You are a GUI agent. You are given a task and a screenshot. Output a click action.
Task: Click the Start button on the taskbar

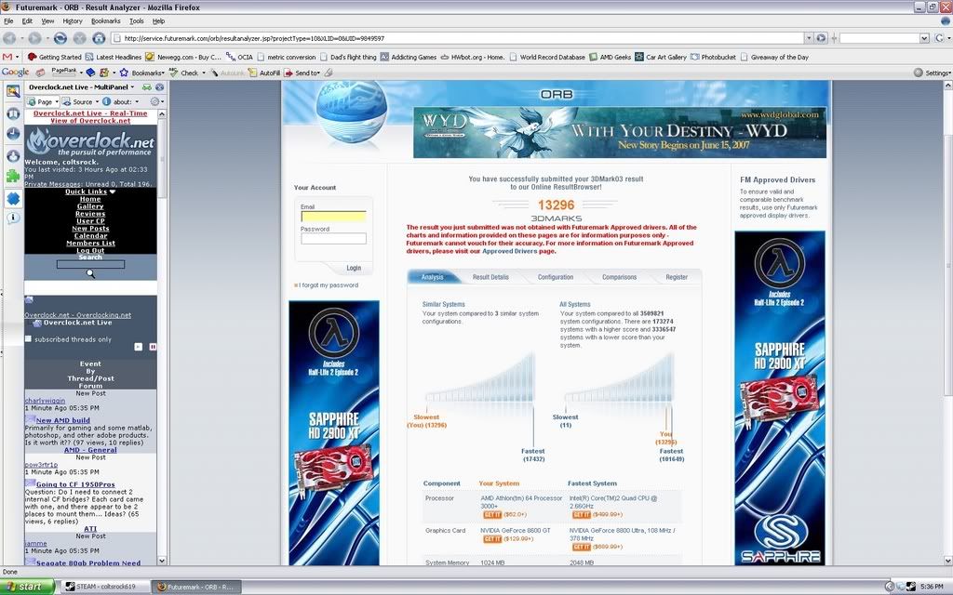pyautogui.click(x=27, y=587)
